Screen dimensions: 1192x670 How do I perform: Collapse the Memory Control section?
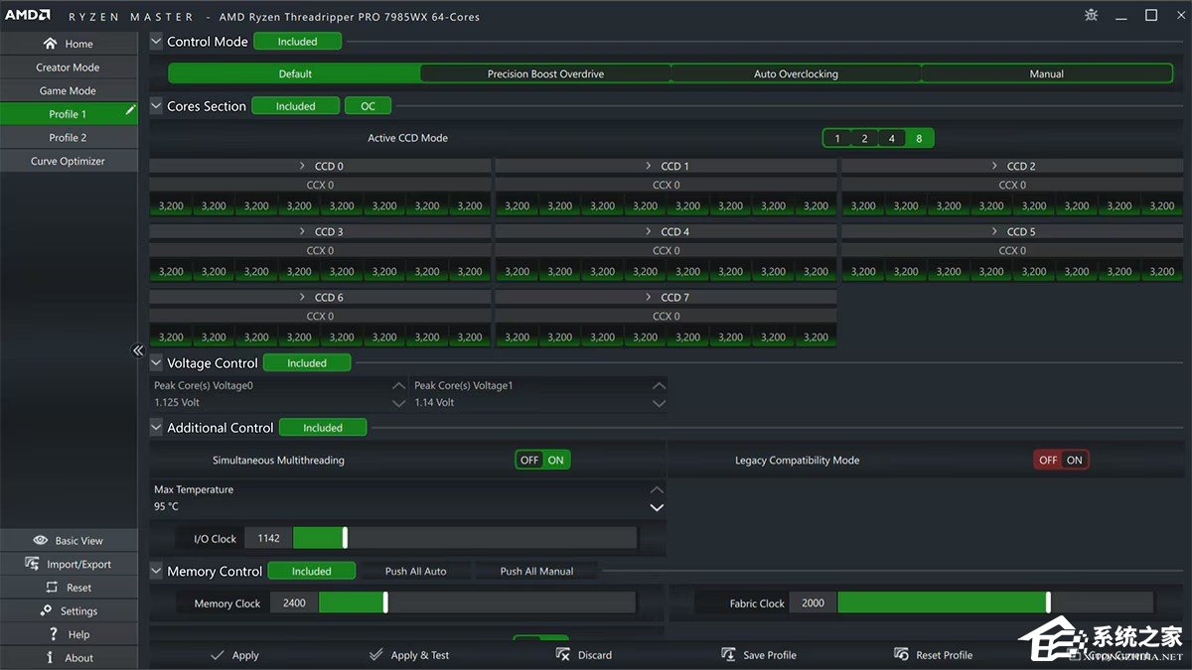click(157, 571)
